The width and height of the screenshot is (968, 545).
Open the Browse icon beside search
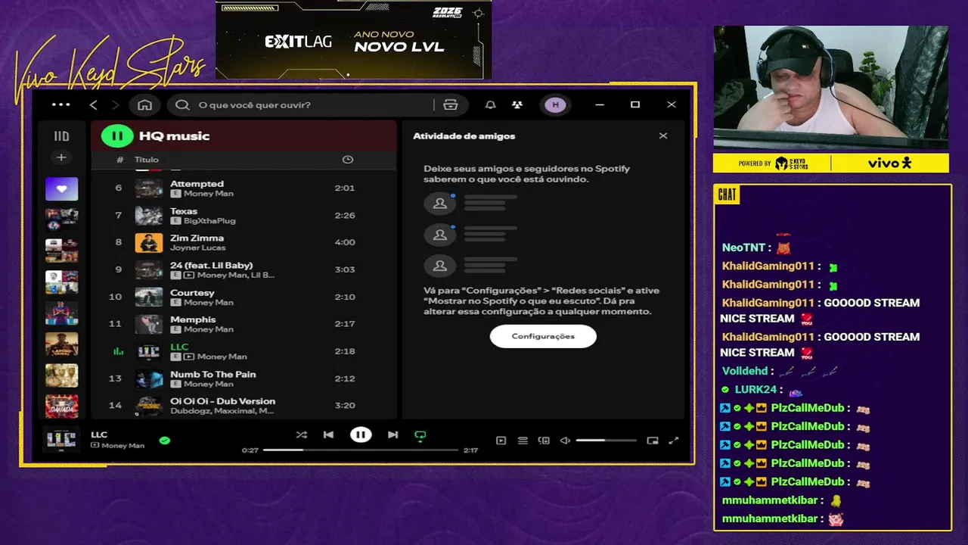click(x=451, y=105)
